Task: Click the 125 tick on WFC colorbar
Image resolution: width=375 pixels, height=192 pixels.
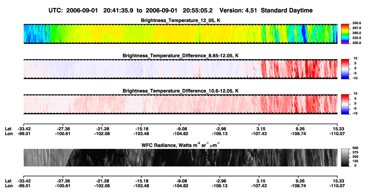Action: (355, 161)
